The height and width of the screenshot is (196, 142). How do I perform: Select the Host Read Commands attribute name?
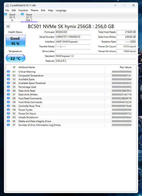tap(30, 98)
